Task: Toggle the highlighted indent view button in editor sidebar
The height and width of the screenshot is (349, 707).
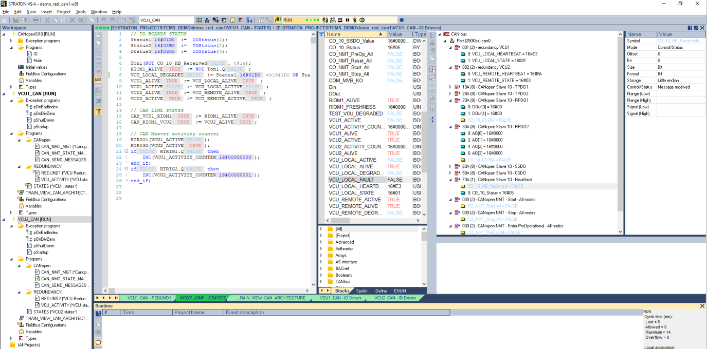Action: coord(98,111)
